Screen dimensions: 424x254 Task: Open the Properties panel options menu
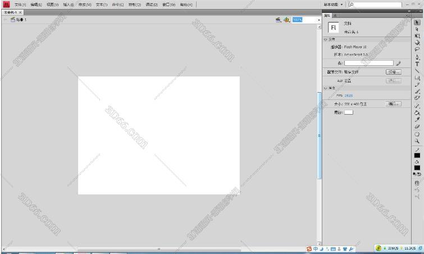pyautogui.click(x=407, y=16)
